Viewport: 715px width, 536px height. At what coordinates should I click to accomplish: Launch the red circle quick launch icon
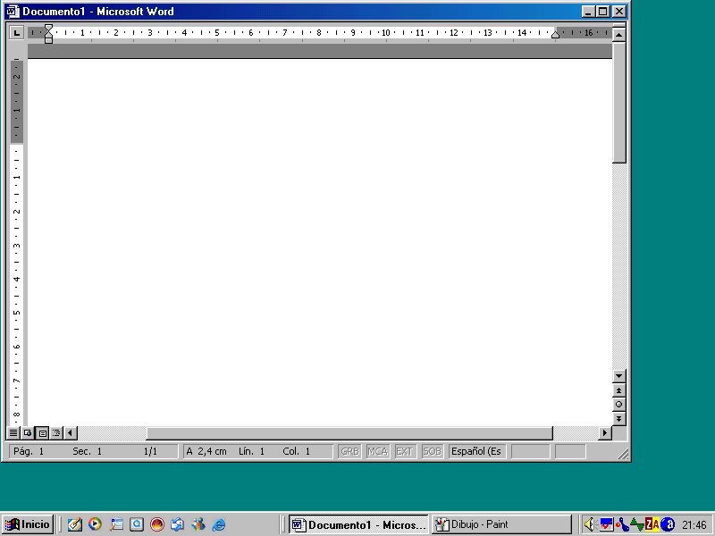click(157, 524)
